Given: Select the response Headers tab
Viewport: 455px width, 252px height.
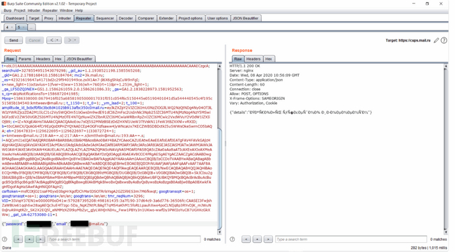Looking at the screenshot, I should coord(253,59).
